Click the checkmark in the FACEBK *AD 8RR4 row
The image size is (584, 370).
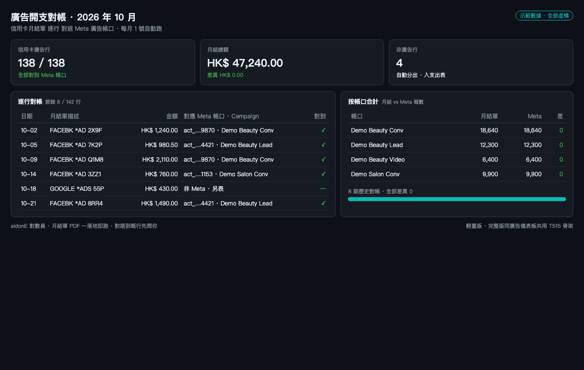point(323,203)
